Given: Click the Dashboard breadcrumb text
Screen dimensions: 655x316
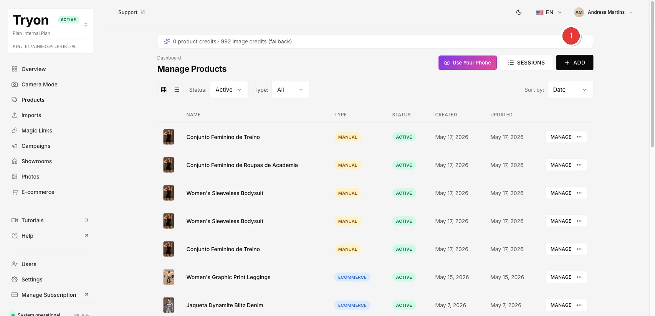Looking at the screenshot, I should pos(169,58).
